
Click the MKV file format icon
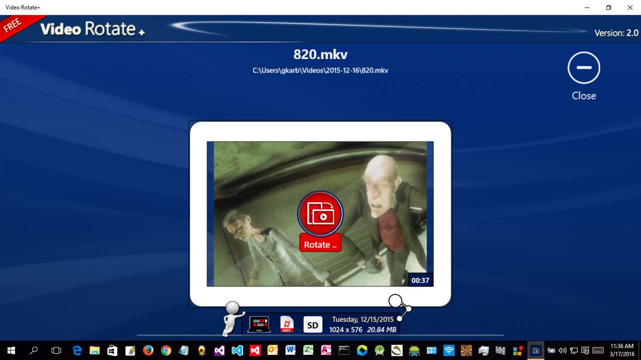[287, 324]
